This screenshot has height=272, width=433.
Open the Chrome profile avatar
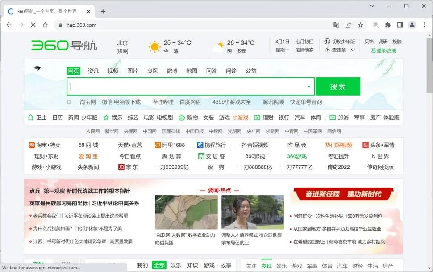412,25
